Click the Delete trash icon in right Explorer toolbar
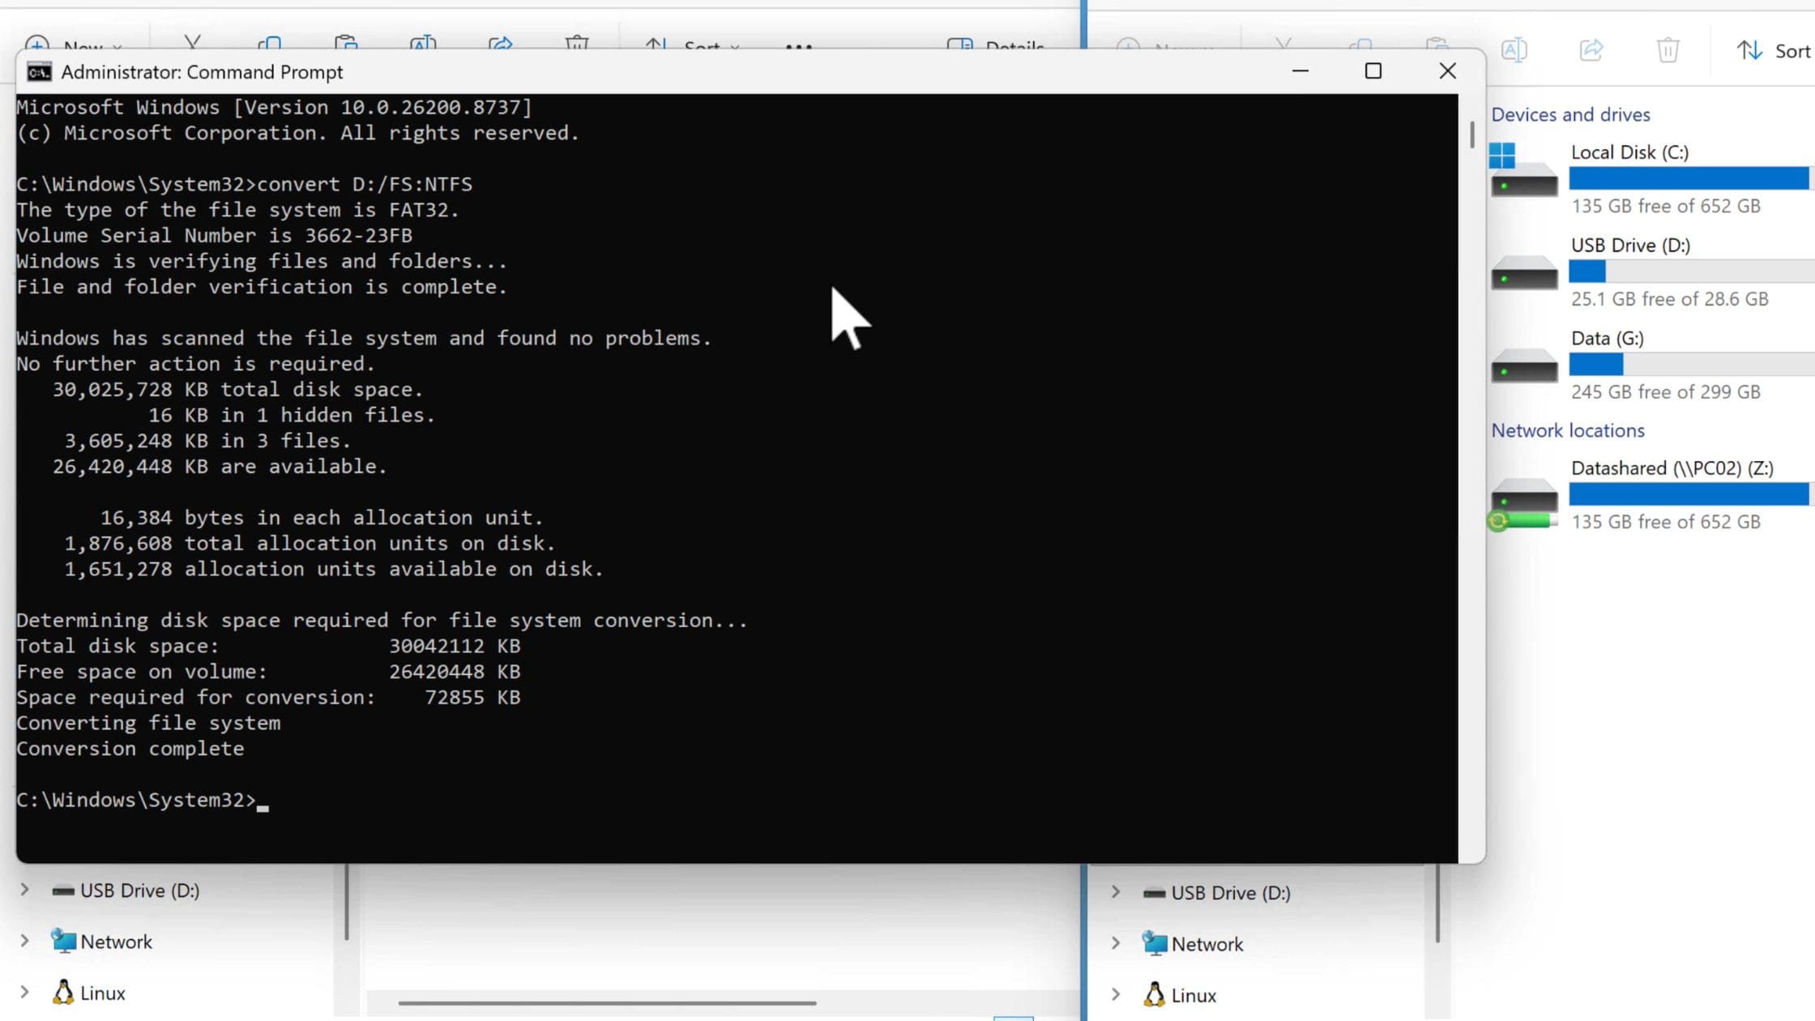The height and width of the screenshot is (1021, 1815). 1668,50
